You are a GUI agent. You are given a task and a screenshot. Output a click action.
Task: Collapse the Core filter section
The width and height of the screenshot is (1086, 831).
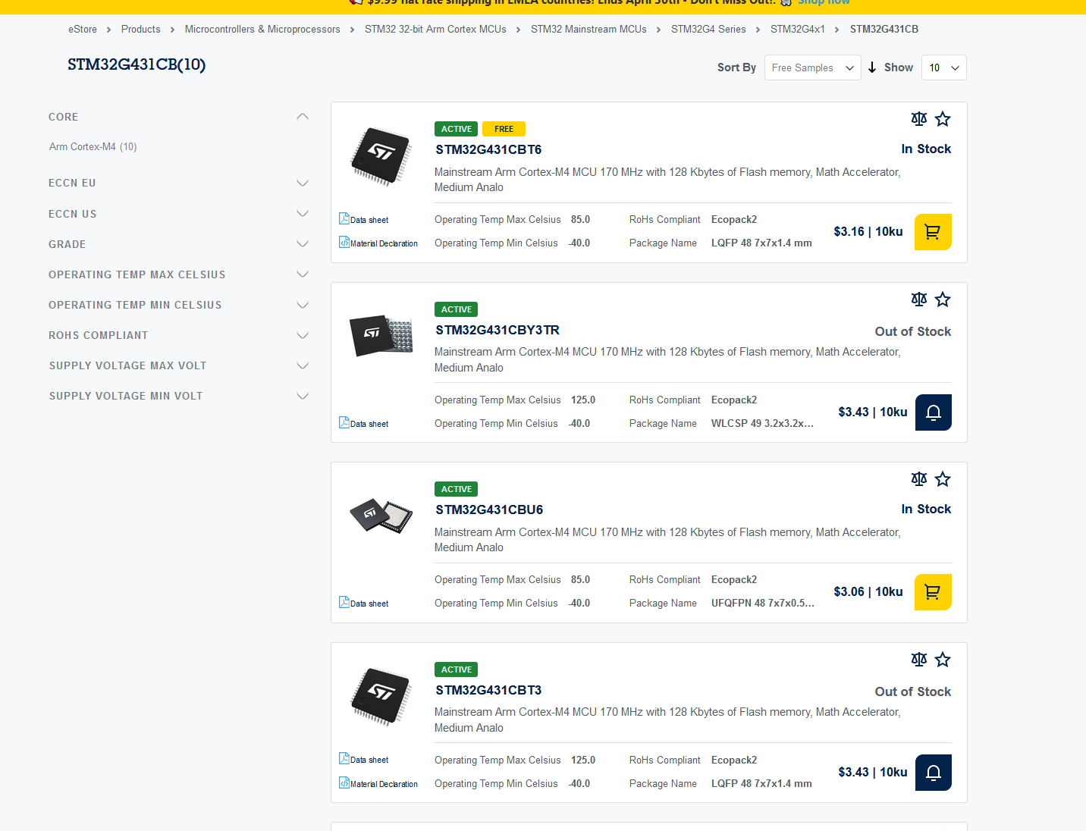tap(303, 117)
